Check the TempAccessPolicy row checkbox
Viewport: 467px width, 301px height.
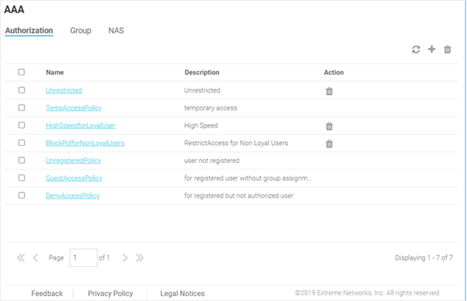(21, 108)
